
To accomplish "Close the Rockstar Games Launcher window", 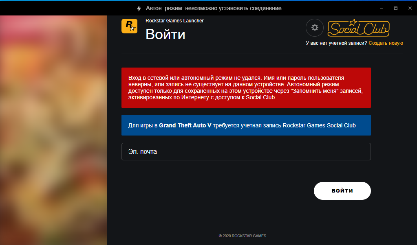I will (410, 8).
